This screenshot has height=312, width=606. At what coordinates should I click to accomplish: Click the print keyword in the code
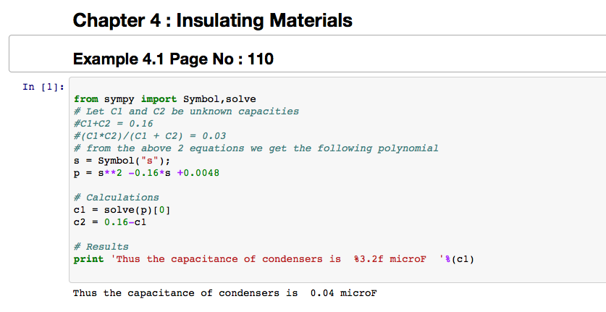[x=88, y=259]
